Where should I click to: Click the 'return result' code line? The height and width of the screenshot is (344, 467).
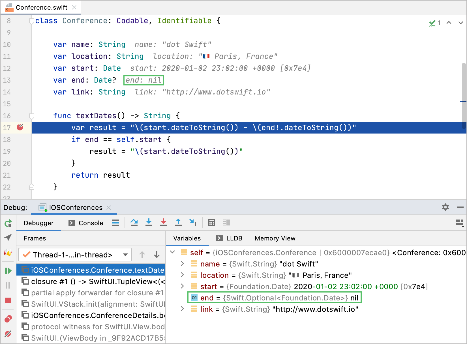point(100,175)
